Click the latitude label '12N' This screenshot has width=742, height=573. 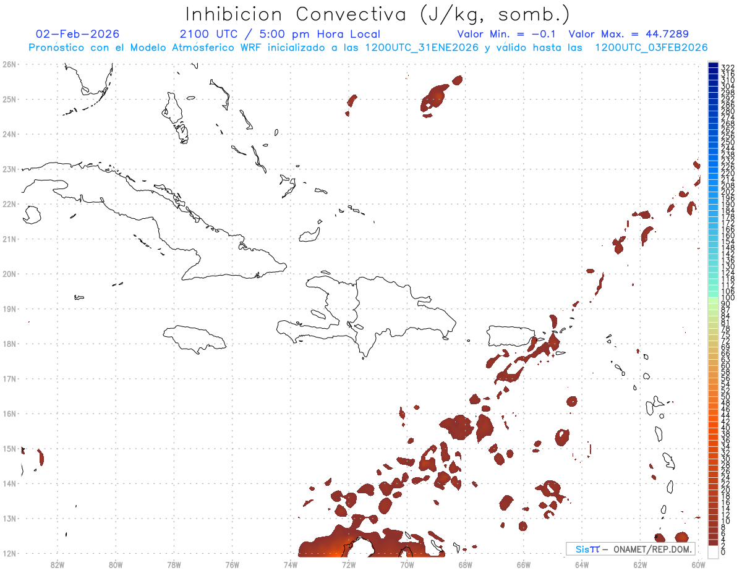pos(9,553)
